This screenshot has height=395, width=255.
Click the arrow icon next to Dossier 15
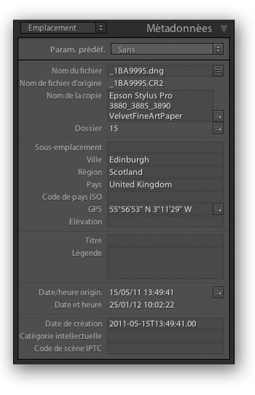point(218,129)
